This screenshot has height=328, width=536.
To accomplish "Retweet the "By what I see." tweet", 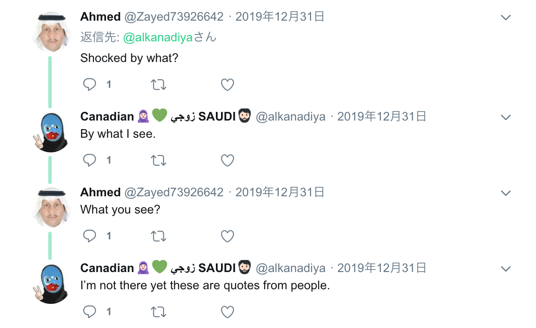I will click(159, 161).
